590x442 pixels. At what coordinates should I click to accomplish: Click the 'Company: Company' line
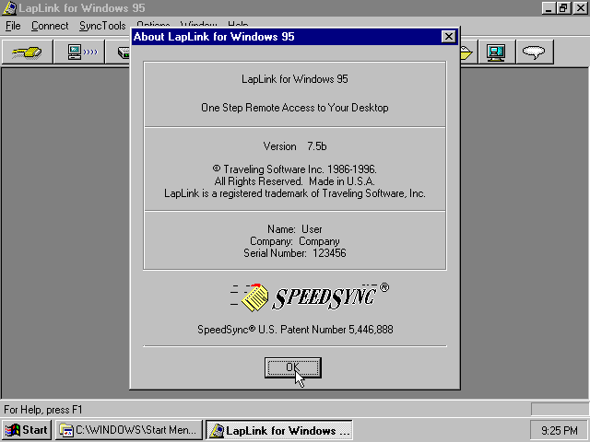click(x=295, y=241)
